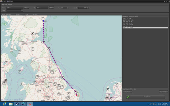Toggle the NDB option above the map
Viewport: 170px width, 106px height.
[26, 14]
